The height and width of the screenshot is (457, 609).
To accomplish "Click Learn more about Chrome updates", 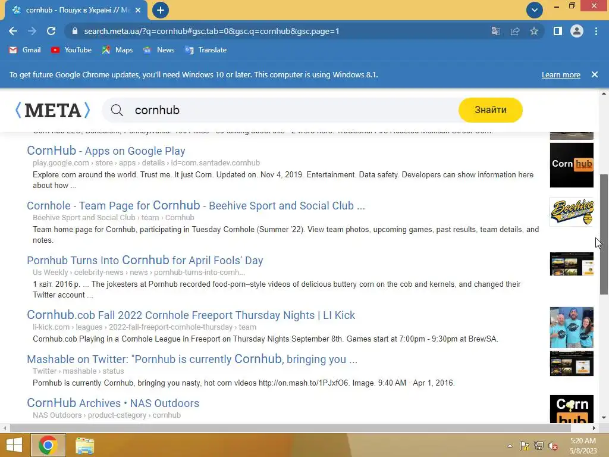I will [561, 74].
